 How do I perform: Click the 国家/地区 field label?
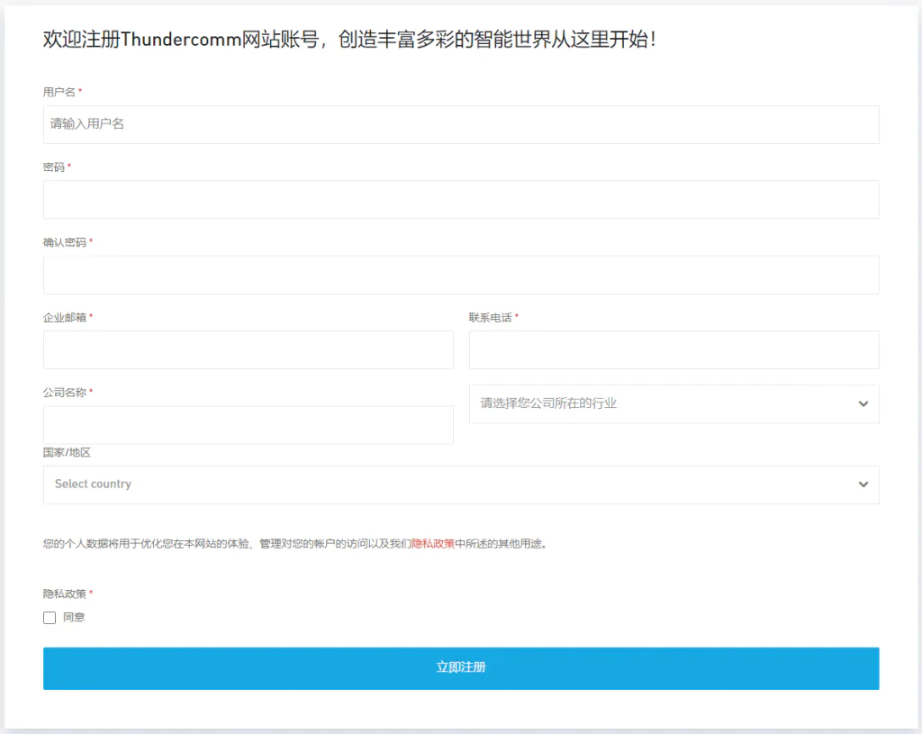[x=67, y=452]
